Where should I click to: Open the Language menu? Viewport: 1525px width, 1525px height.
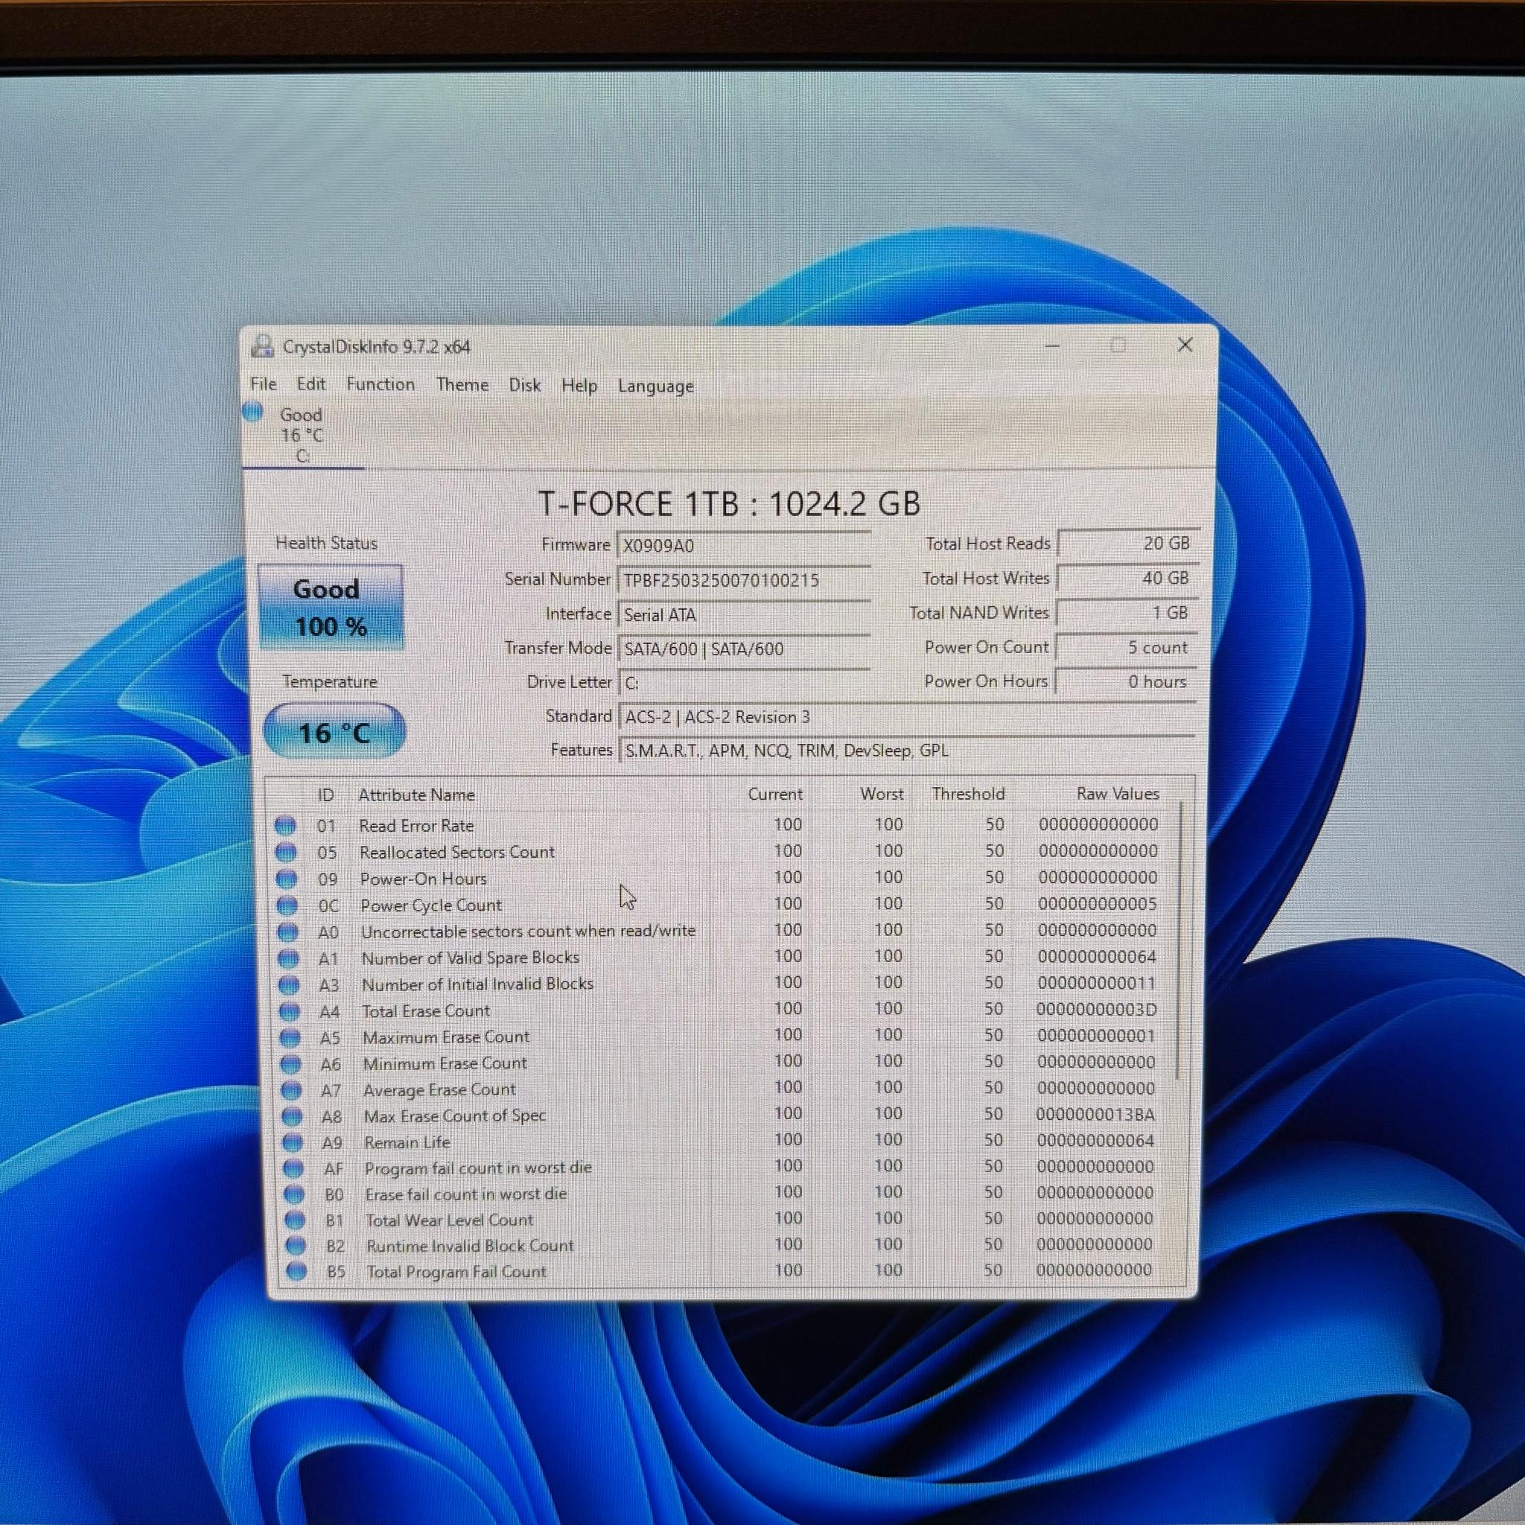(x=656, y=386)
